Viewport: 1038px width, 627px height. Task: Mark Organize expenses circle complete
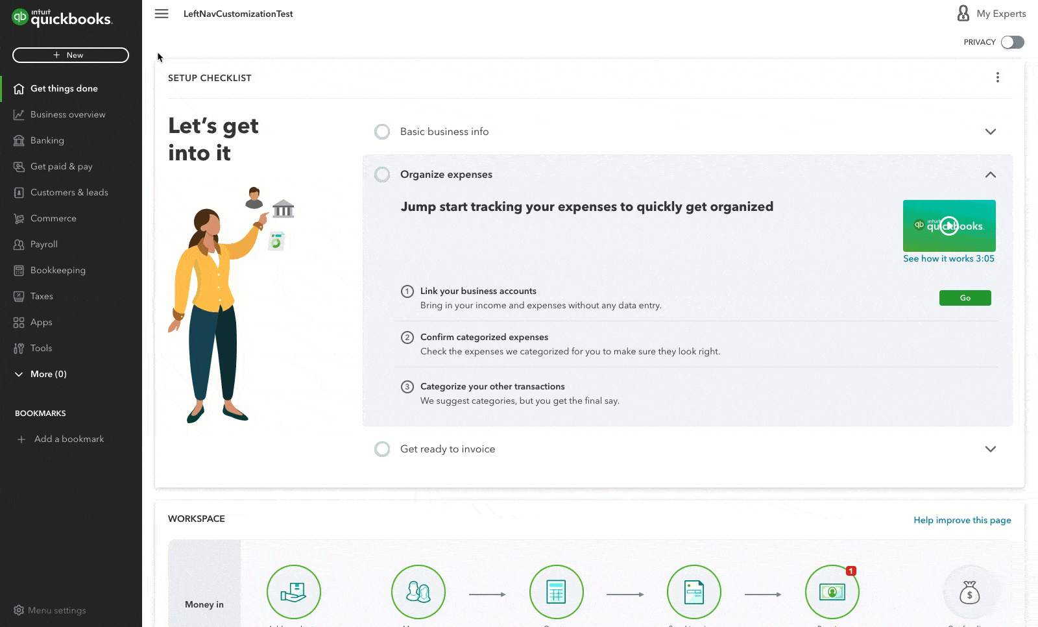(382, 175)
